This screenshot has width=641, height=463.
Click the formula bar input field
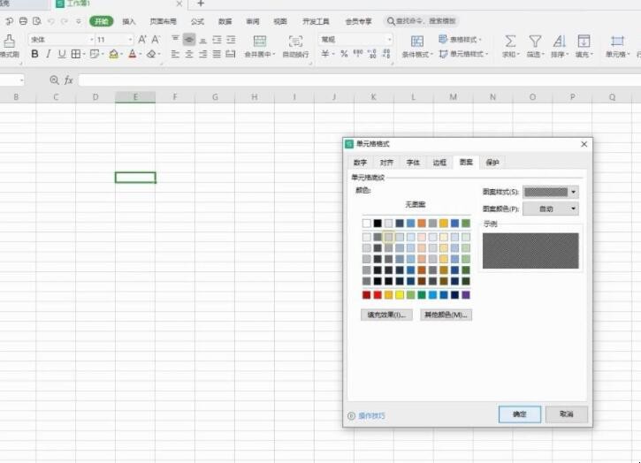(359, 80)
